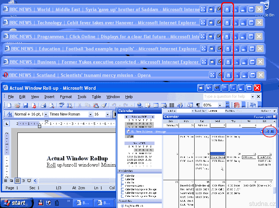
Task: Open the Help menu in Word
Action: (x=129, y=97)
